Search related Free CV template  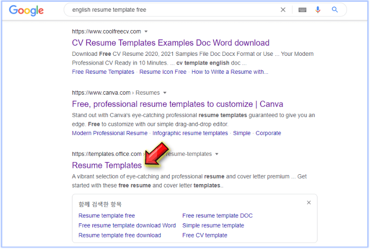[205, 235]
